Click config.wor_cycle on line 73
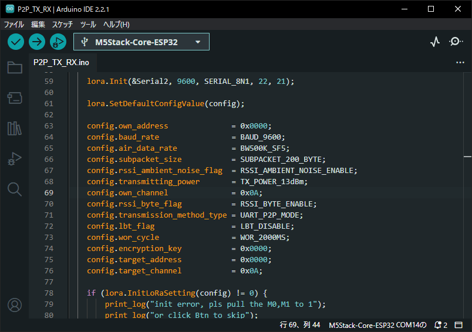Screen dimensions: 472x332 (x=123, y=238)
